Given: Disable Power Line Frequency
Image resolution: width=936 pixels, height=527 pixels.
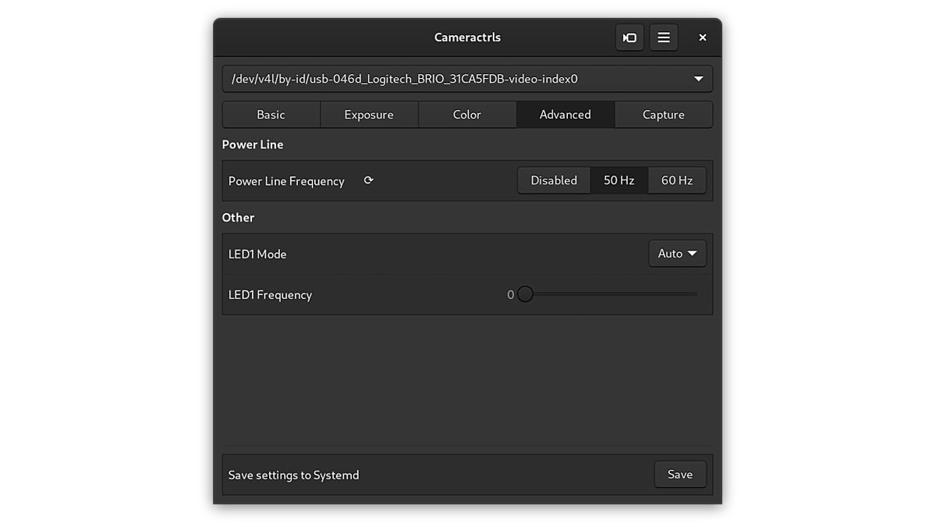Looking at the screenshot, I should 553,180.
